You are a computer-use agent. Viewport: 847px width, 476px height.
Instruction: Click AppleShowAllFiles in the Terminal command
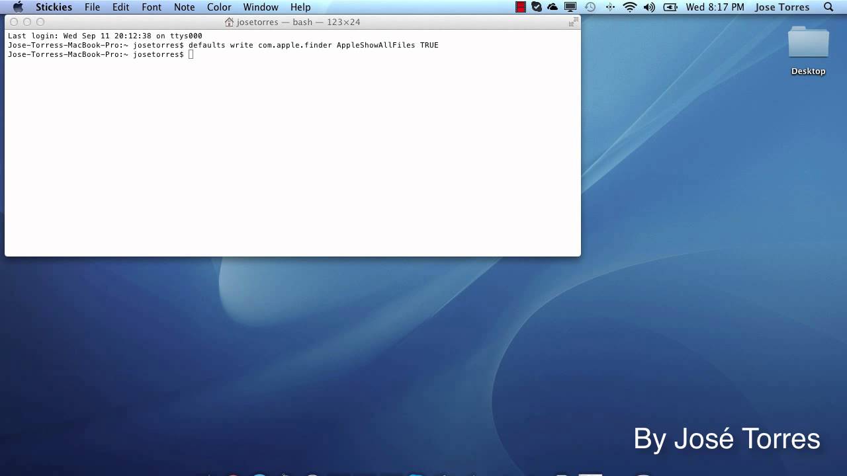(x=376, y=45)
